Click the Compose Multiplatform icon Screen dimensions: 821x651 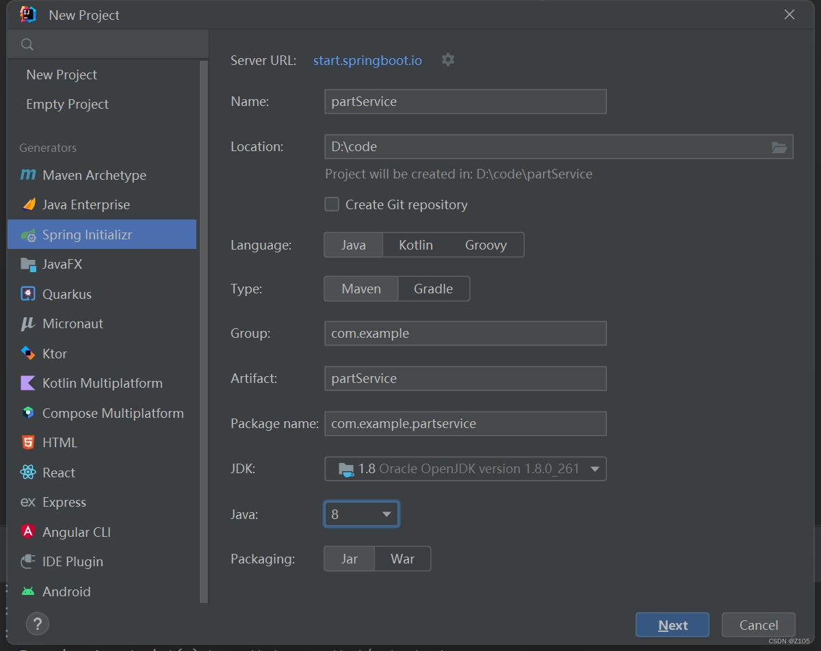click(28, 413)
